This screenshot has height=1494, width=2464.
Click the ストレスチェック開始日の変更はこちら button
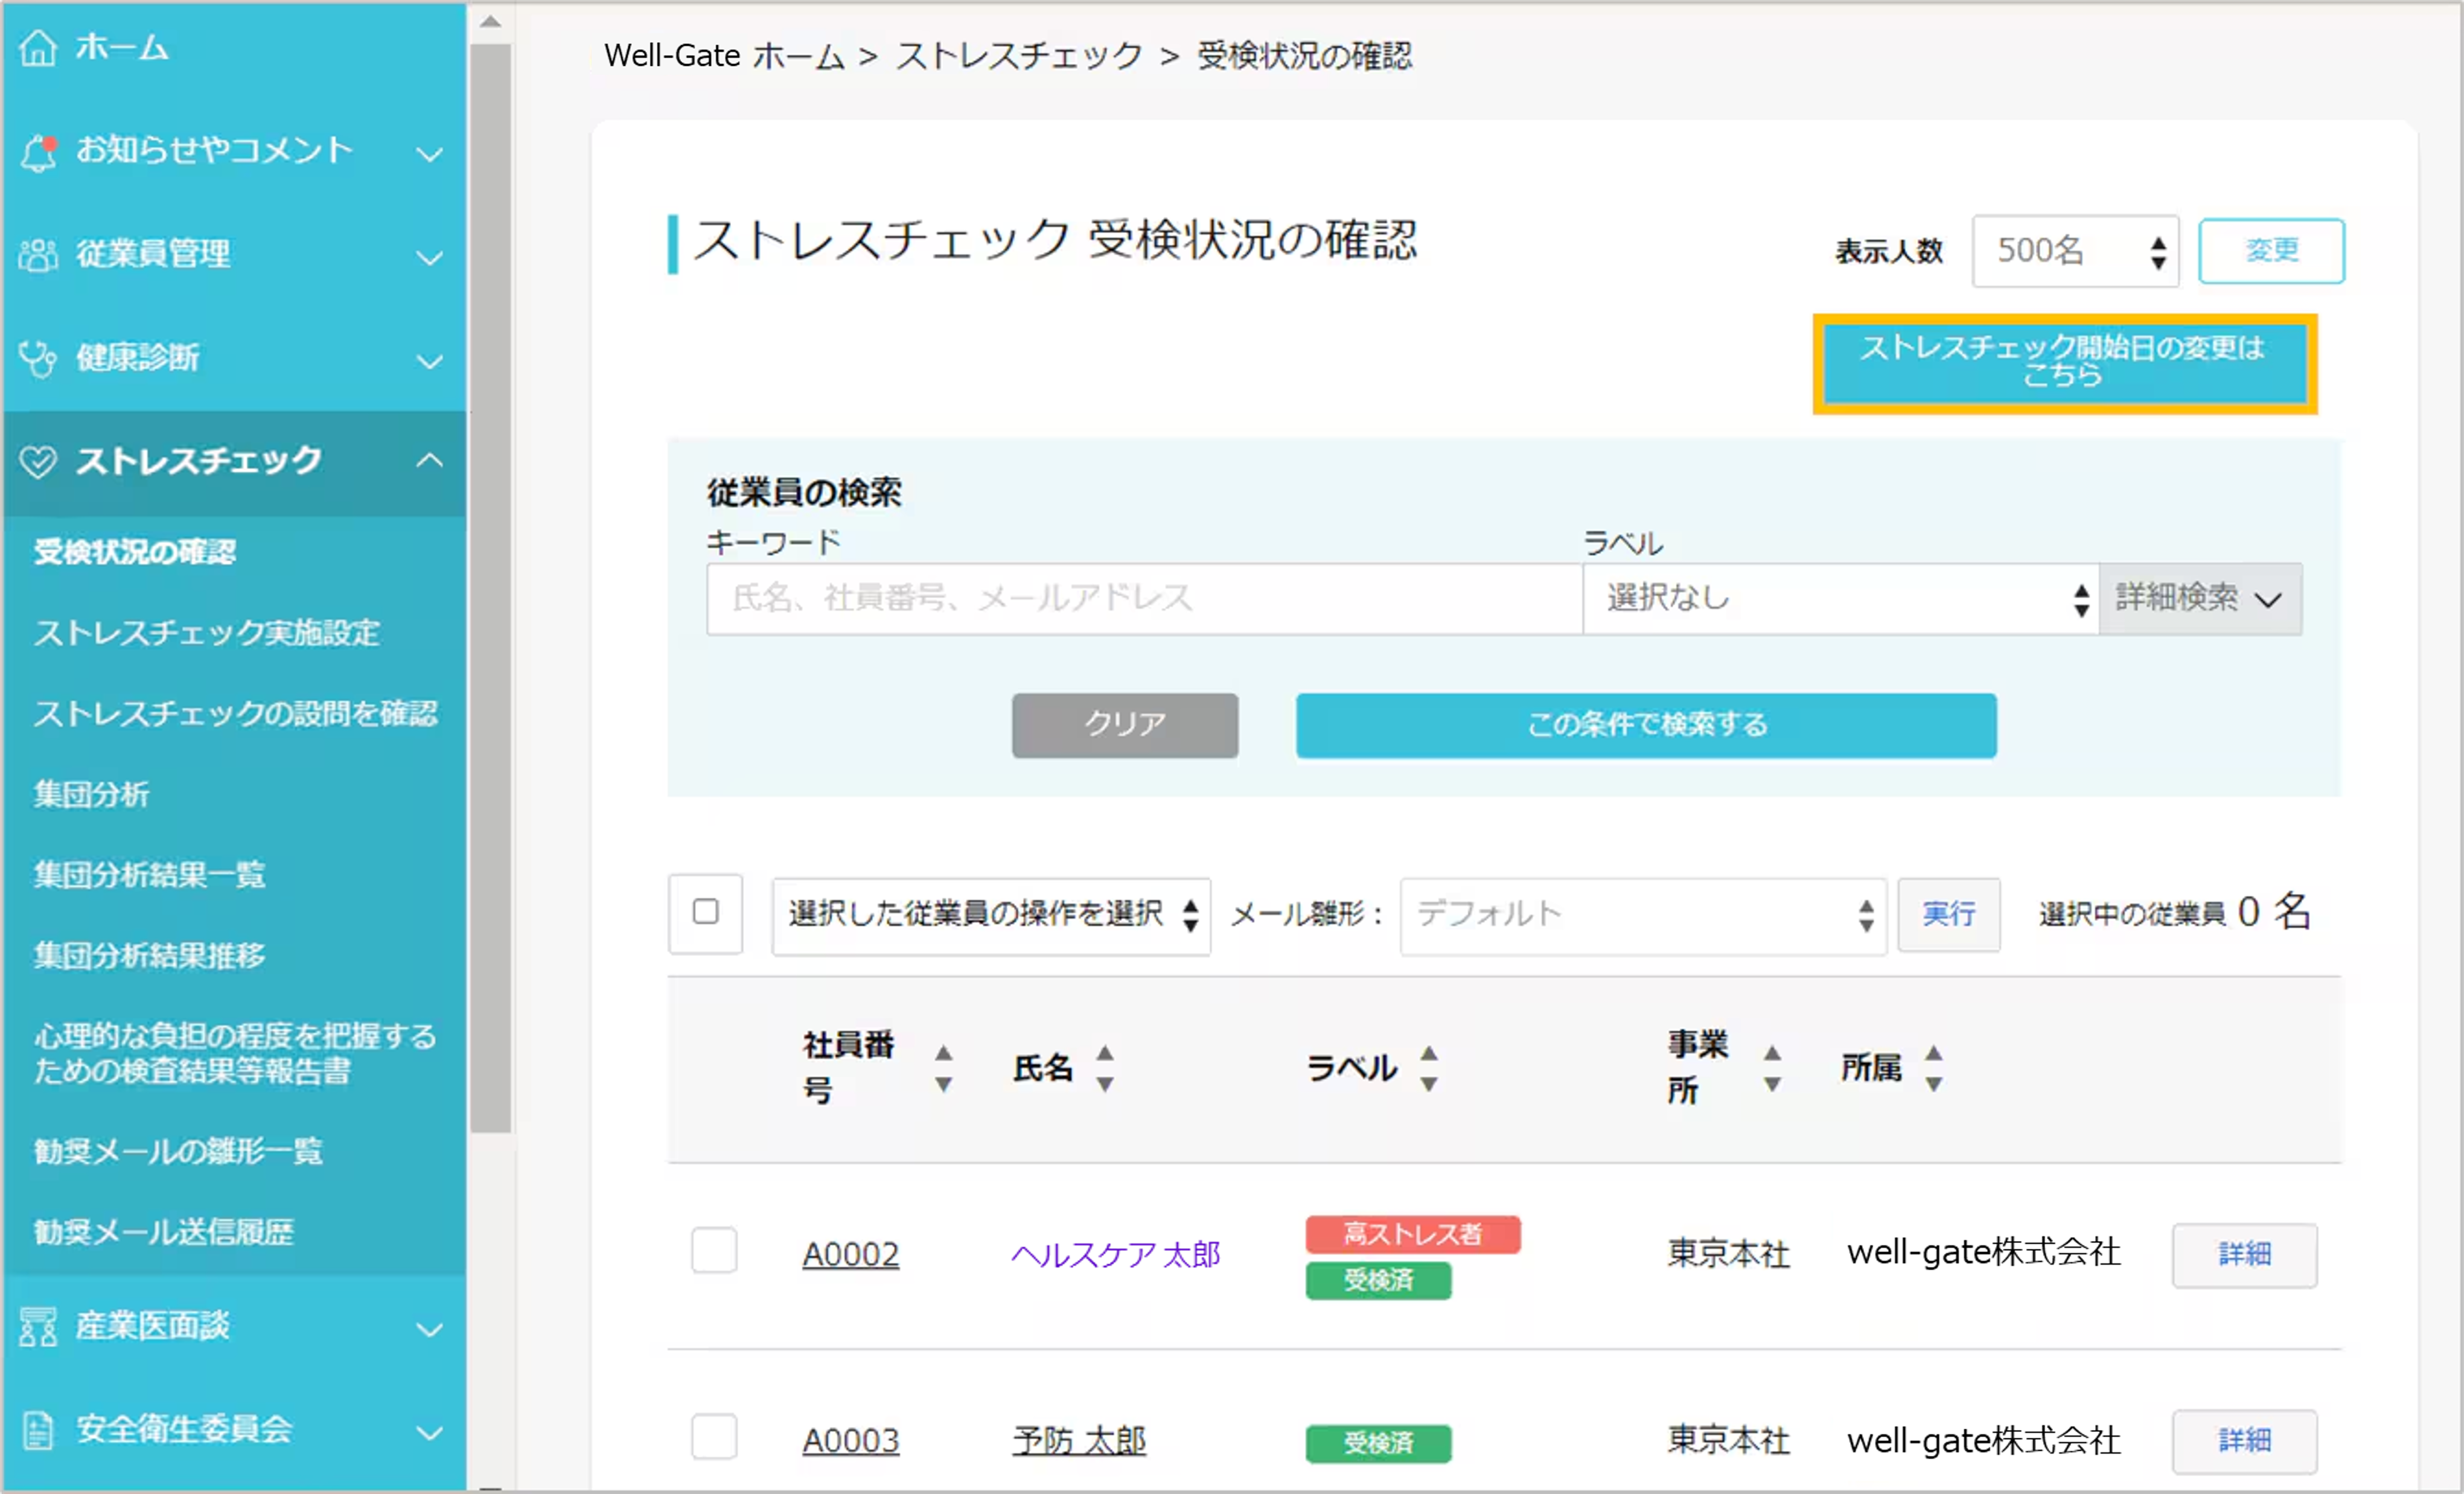coord(2064,363)
